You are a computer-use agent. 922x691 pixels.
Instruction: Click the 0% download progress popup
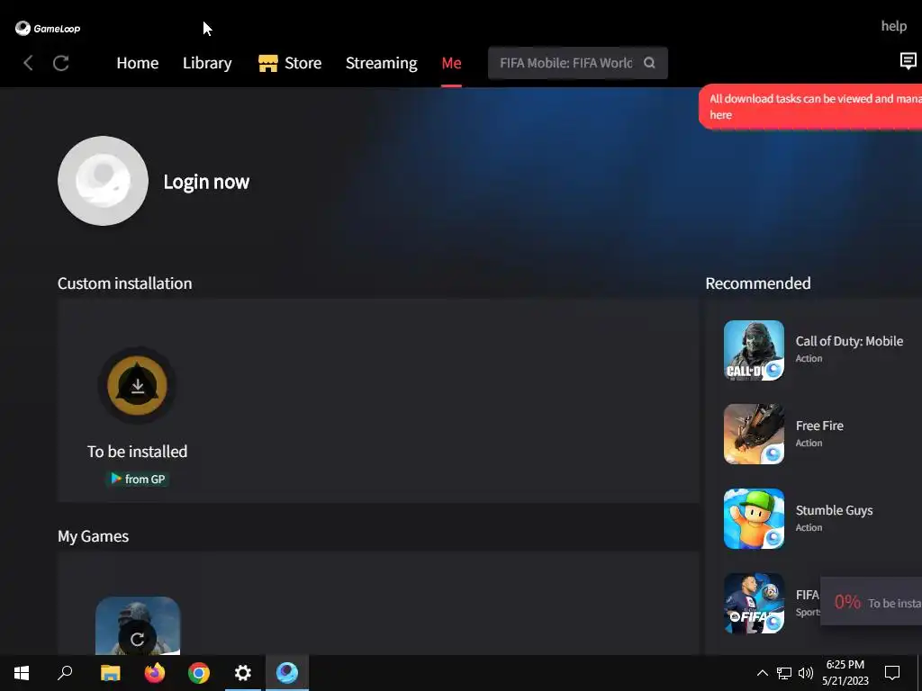coord(872,602)
